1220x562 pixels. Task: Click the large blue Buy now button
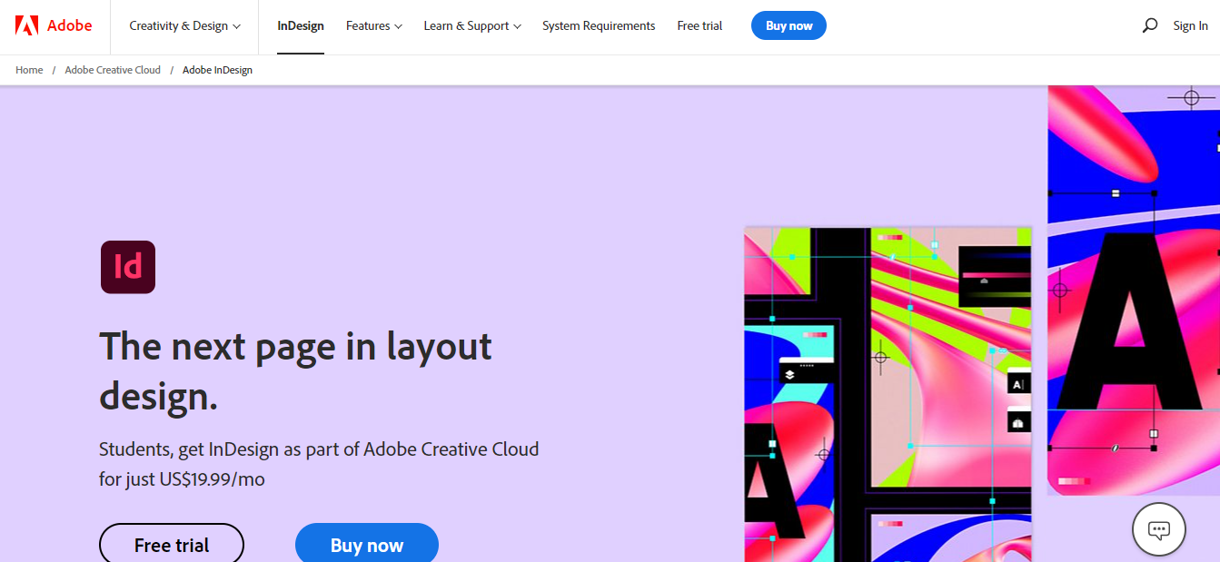367,543
